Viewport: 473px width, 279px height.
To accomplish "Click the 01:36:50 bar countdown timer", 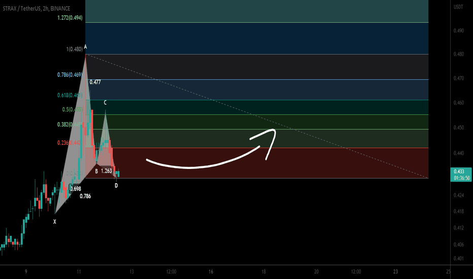I will (461, 178).
